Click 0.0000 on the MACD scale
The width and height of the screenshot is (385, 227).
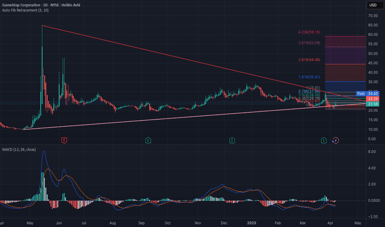374,201
